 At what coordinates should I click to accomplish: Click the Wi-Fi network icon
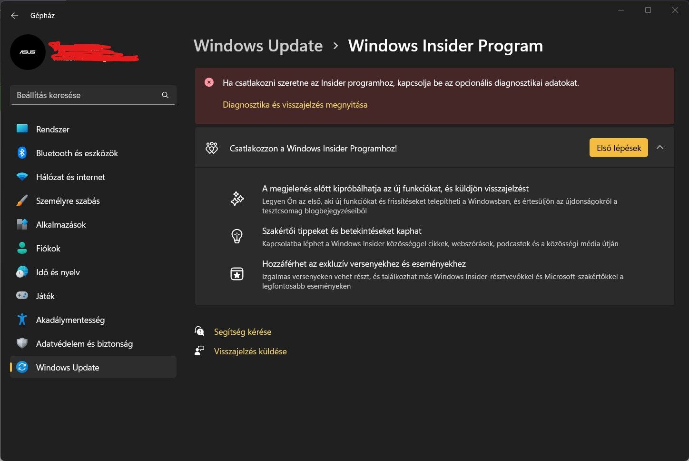coord(22,177)
